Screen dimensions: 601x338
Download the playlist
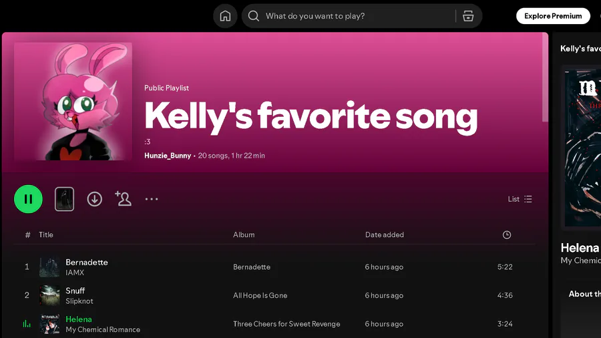pyautogui.click(x=95, y=199)
